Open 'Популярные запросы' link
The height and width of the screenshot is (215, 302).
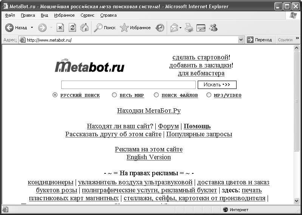[x=199, y=134]
